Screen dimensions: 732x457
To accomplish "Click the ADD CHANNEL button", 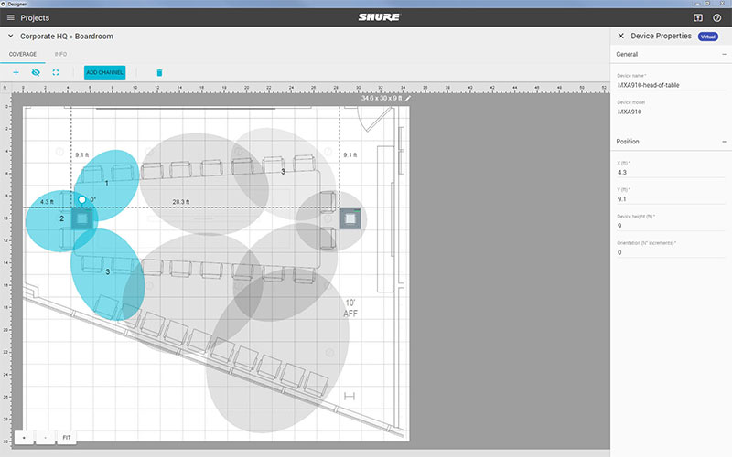I will click(104, 72).
